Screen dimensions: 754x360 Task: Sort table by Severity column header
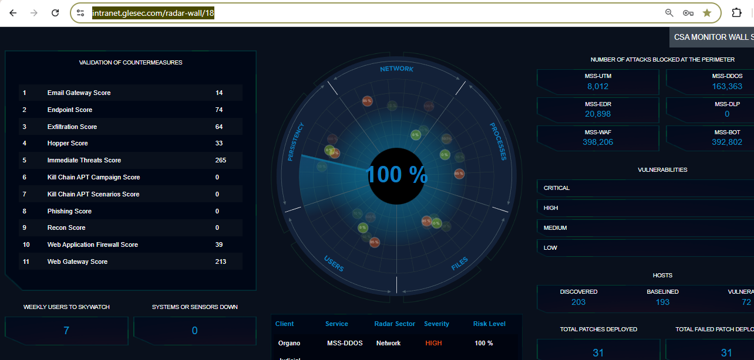(436, 324)
